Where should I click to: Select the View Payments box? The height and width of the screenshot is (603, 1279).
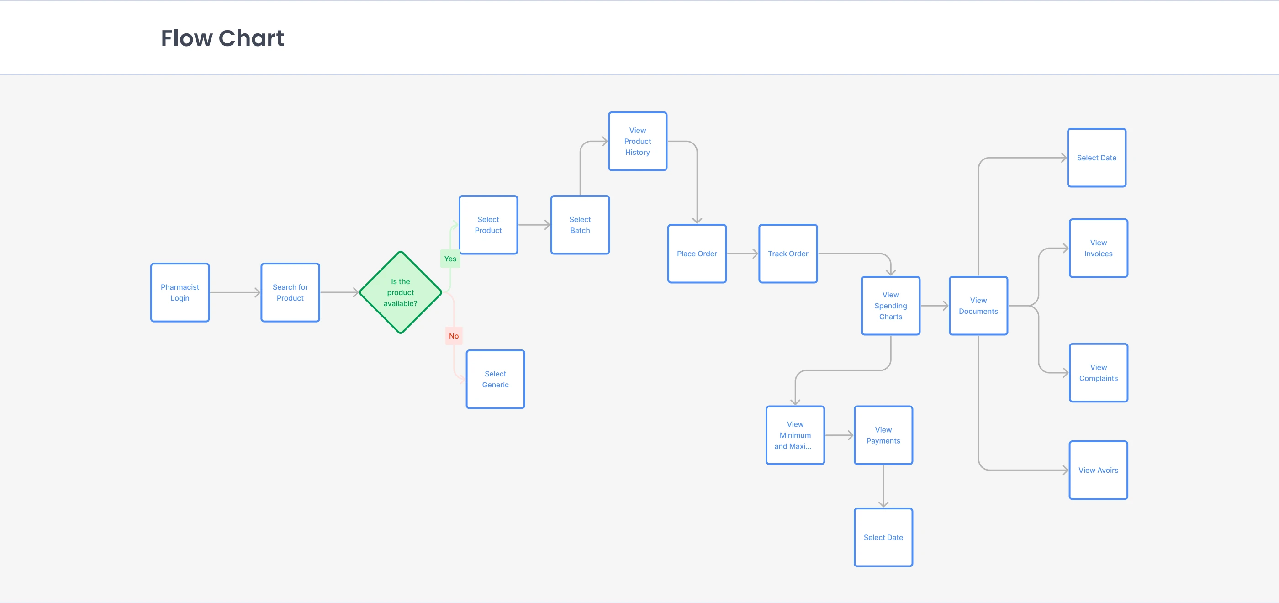click(x=883, y=436)
